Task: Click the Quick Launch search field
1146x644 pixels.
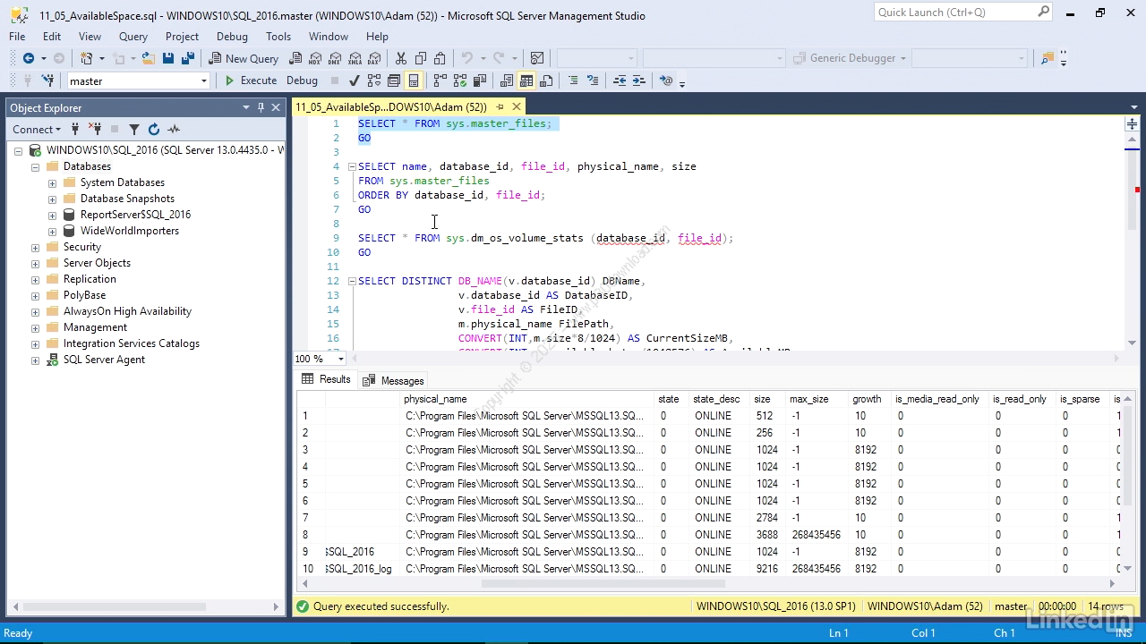Action: pyautogui.click(x=963, y=13)
